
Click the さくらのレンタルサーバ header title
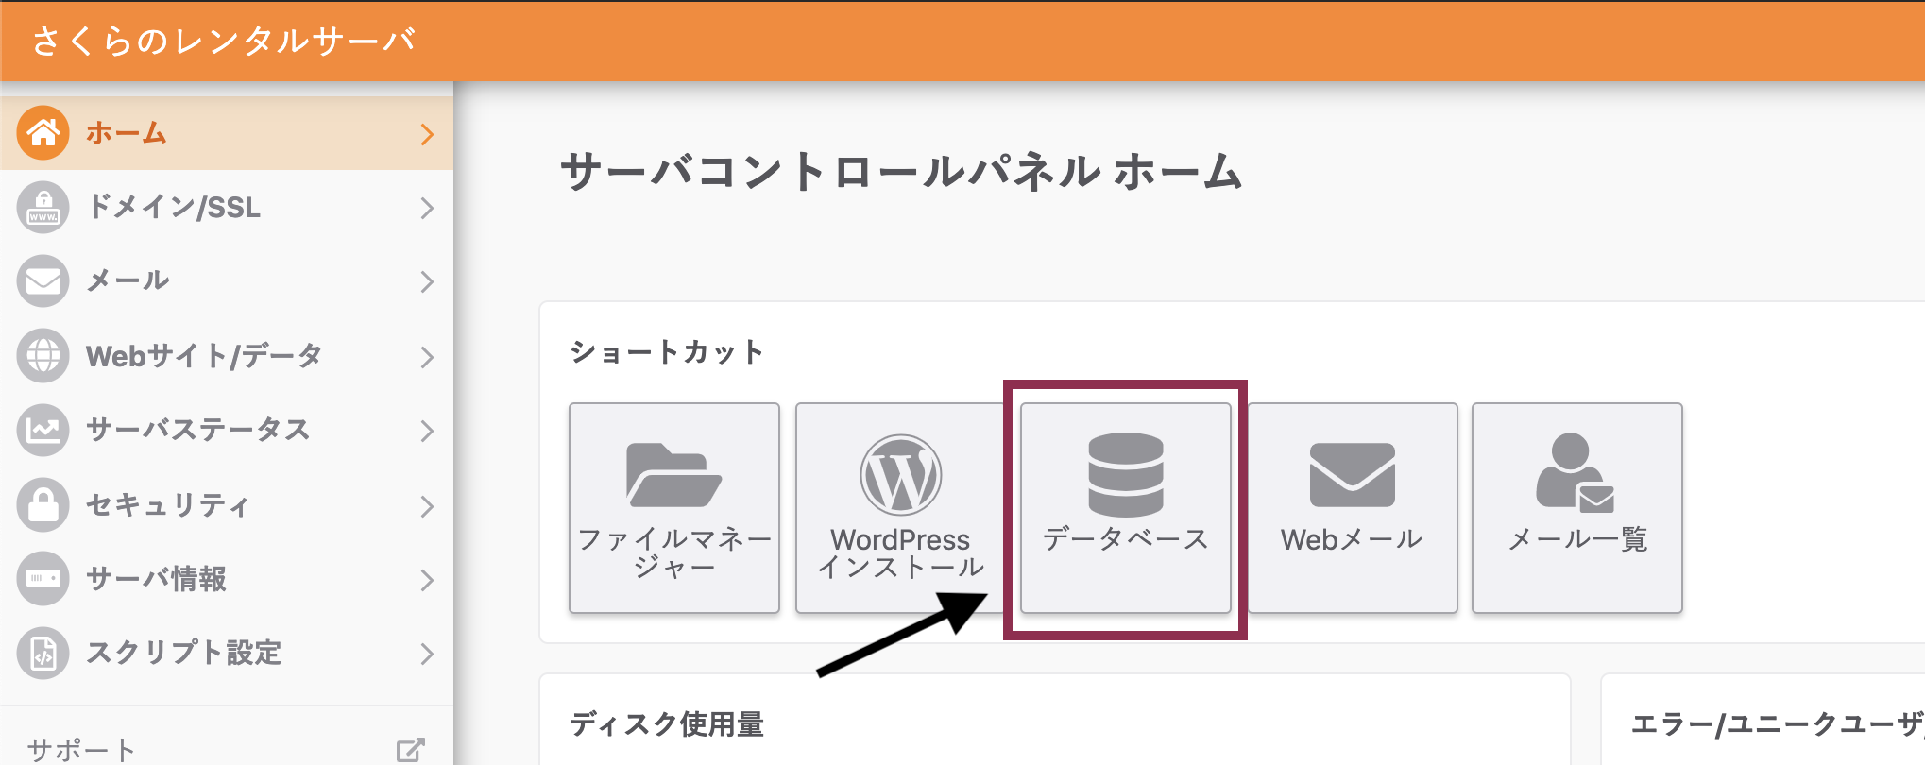tap(224, 41)
